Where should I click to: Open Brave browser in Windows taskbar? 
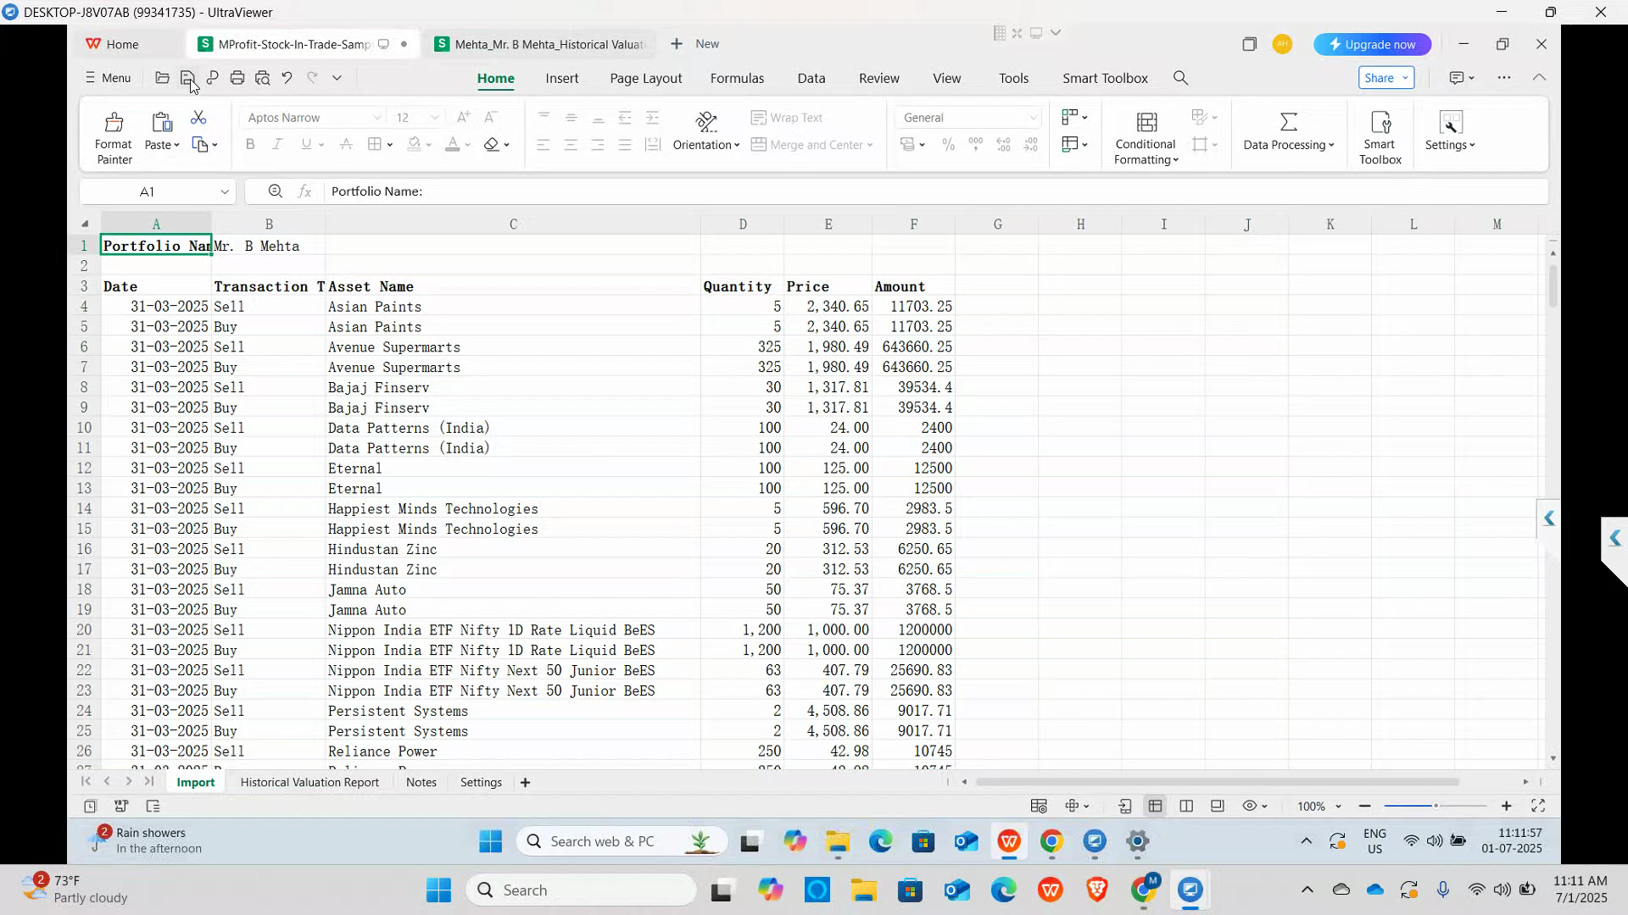(1097, 890)
